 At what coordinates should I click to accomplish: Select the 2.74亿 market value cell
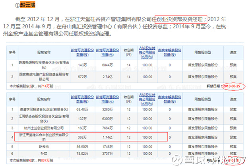[x=107, y=77]
